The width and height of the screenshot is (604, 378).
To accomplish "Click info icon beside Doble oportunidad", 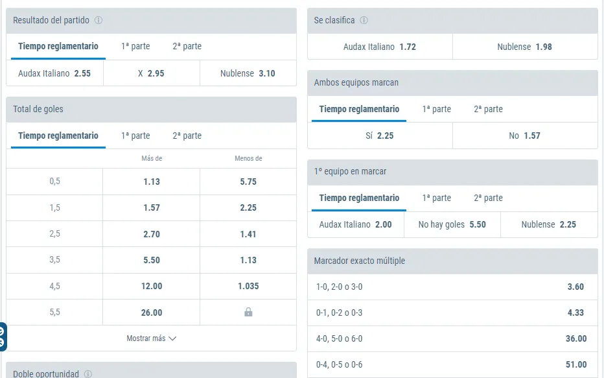I will pyautogui.click(x=88, y=374).
